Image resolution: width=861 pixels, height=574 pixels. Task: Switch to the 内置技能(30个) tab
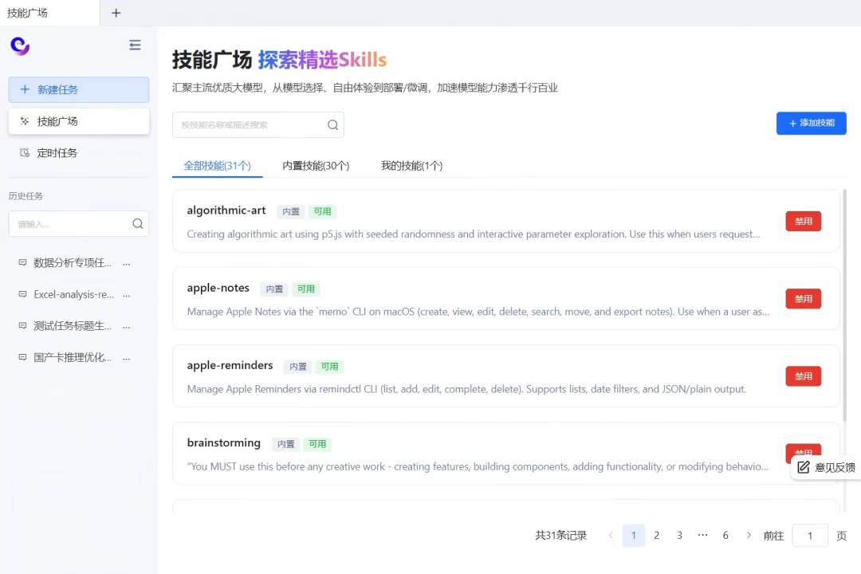316,166
